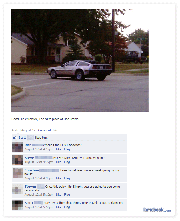
Task: Flag Rich's Flux Capacitor comment
Action: [67, 149]
